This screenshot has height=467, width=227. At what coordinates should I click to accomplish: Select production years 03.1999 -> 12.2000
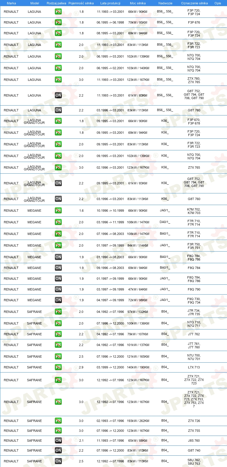(x=110, y=367)
